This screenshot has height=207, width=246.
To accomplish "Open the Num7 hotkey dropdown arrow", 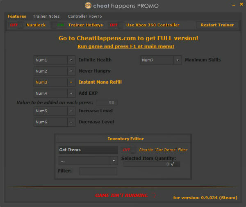I will pyautogui.click(x=178, y=60).
